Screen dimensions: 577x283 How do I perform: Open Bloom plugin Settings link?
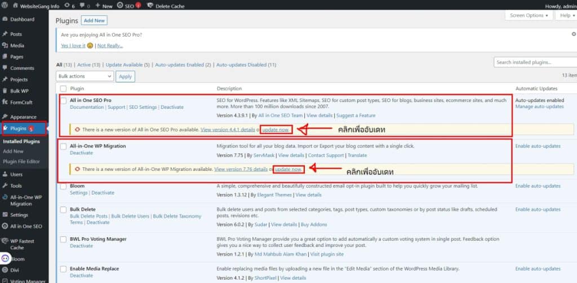pyautogui.click(x=79, y=193)
